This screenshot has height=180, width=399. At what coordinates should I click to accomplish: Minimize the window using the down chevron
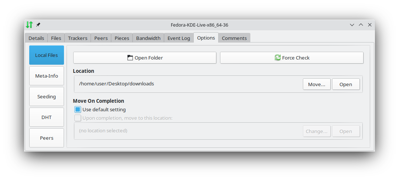click(x=352, y=25)
